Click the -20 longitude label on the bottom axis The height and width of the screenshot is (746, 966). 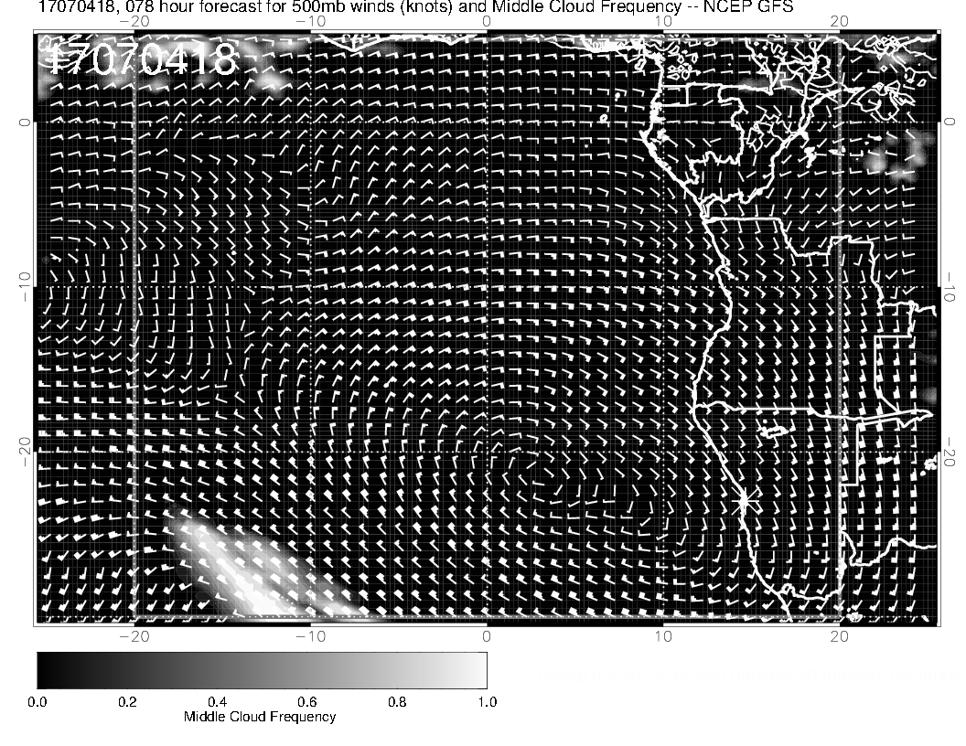click(134, 635)
